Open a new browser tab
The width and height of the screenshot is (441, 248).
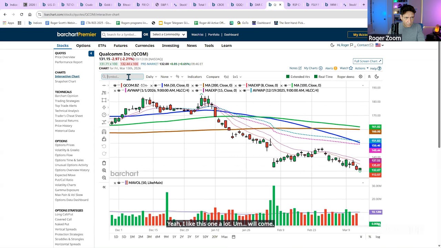(x=363, y=4)
